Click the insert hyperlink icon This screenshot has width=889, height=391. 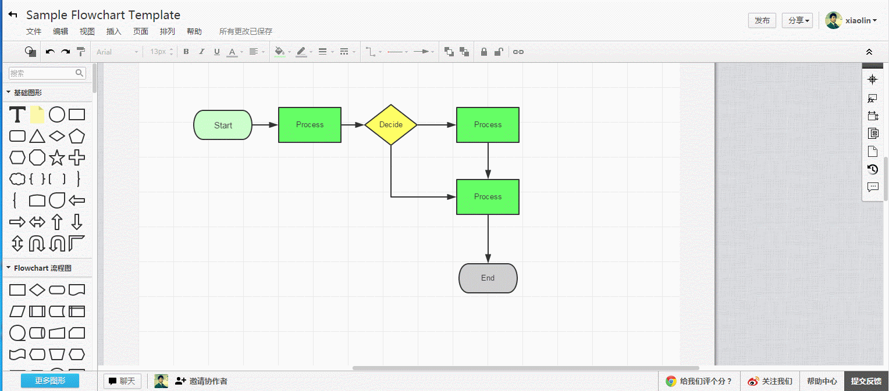pyautogui.click(x=518, y=52)
